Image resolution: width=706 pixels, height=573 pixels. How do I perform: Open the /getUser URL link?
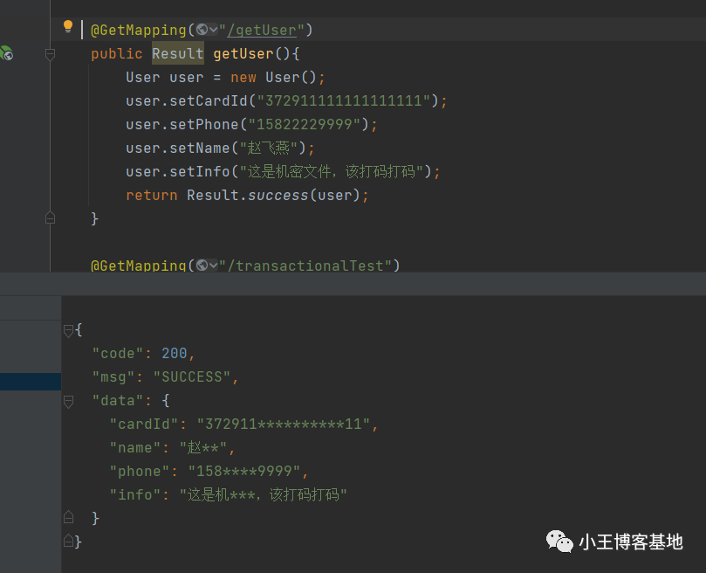(262, 31)
